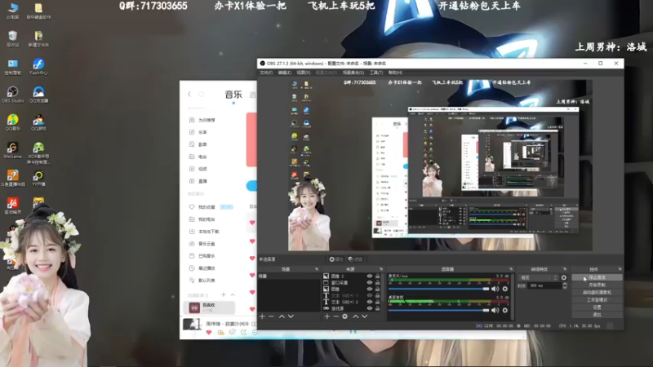Open 此电脑 desktop icon
This screenshot has width=653, height=367.
pos(12,11)
